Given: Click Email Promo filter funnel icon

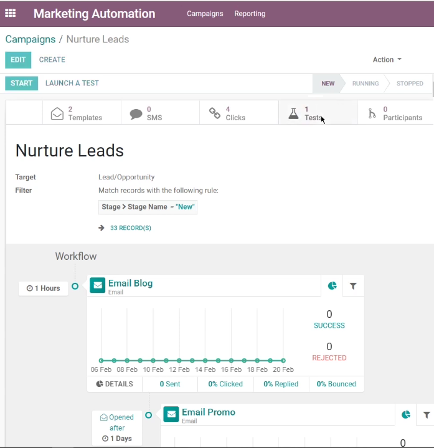Looking at the screenshot, I should tap(427, 414).
